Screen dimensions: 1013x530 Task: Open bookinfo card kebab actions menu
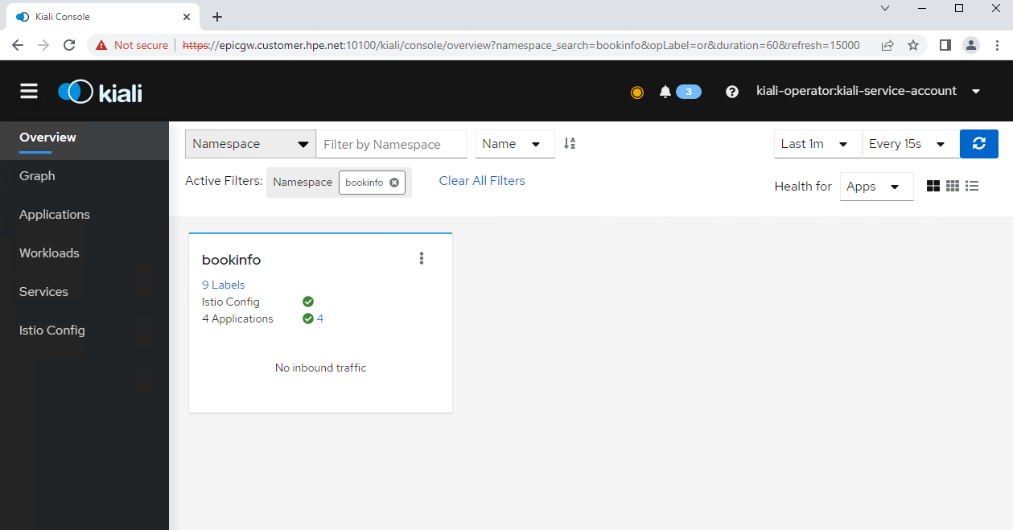point(422,258)
